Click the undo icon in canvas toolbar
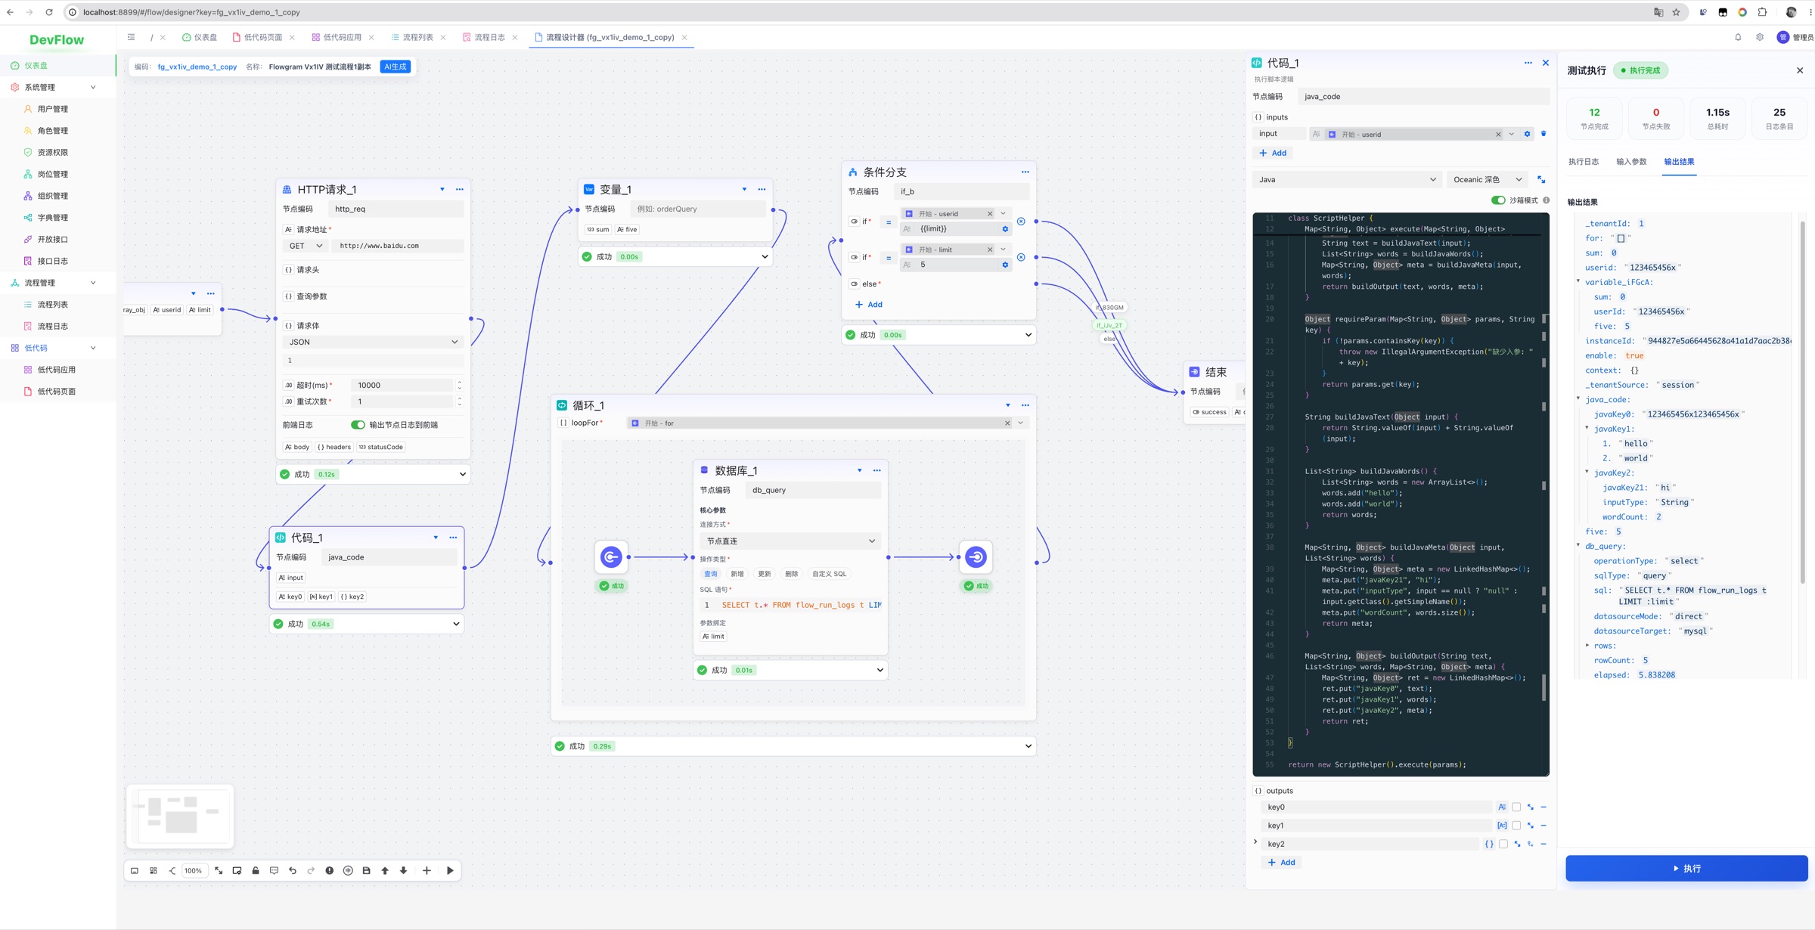The height and width of the screenshot is (930, 1815). coord(293,871)
